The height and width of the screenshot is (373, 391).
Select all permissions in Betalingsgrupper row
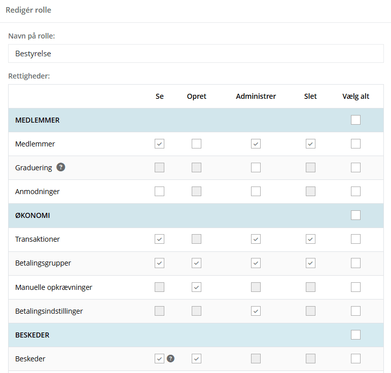(356, 263)
